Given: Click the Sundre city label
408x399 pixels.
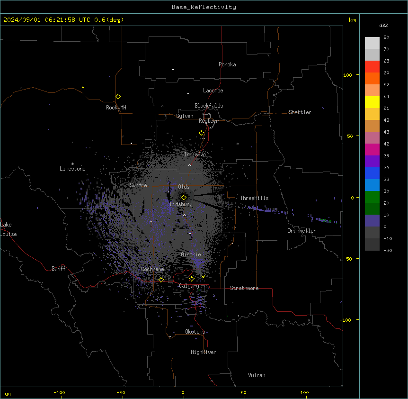Looking at the screenshot, I should click(x=138, y=185).
